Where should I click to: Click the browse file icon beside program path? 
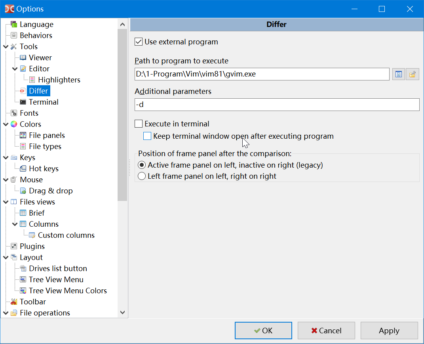399,74
